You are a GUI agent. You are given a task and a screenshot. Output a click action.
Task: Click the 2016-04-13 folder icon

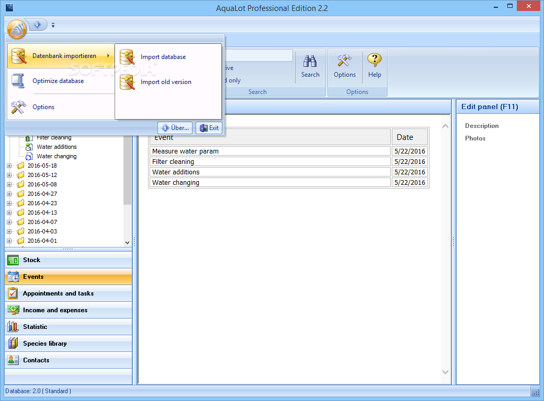tap(20, 213)
